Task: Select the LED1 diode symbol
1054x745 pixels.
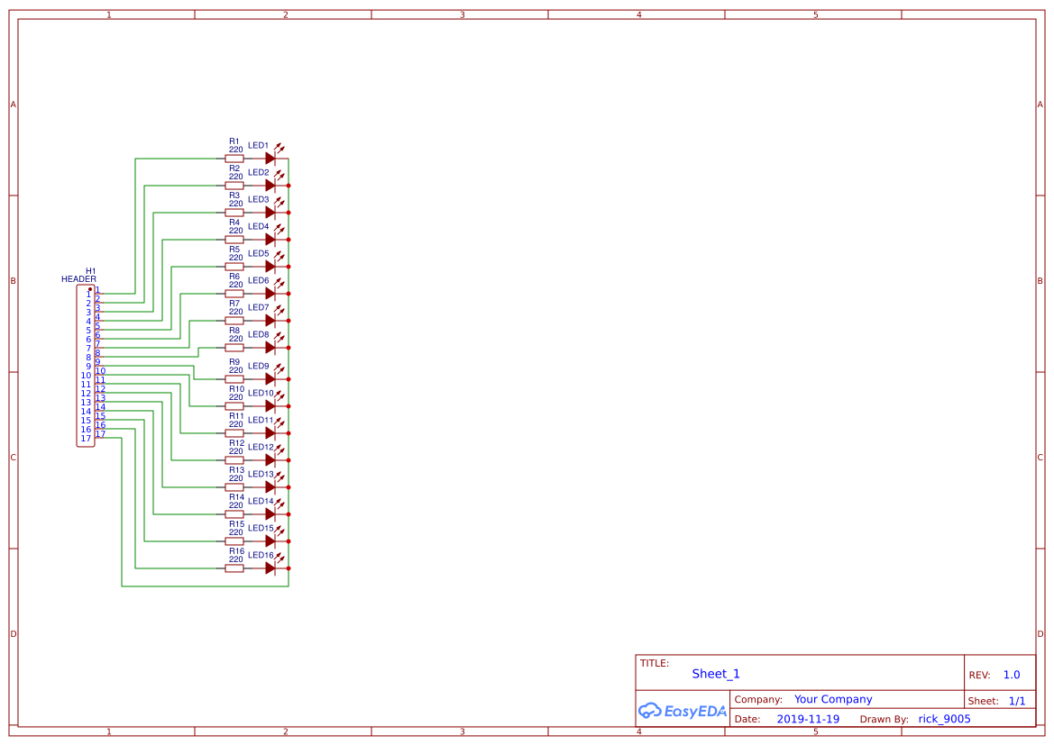Action: [270, 157]
